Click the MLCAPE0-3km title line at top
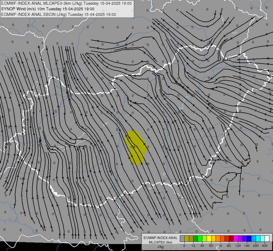The width and height of the screenshot is (273, 251). tap(66, 3)
